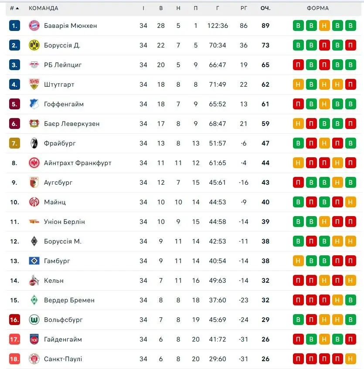Click the ФОРМА column header
The image size is (364, 369).
(x=317, y=8)
